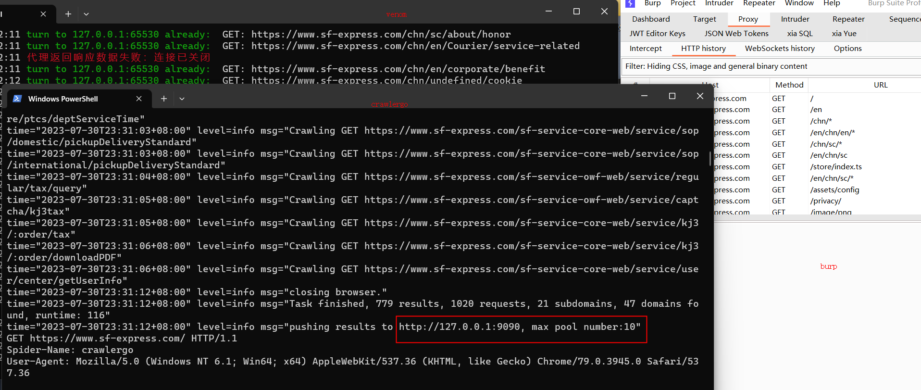The height and width of the screenshot is (390, 921).
Task: Click the PowerShell icon on the crawlergo tab
Action: click(x=17, y=99)
